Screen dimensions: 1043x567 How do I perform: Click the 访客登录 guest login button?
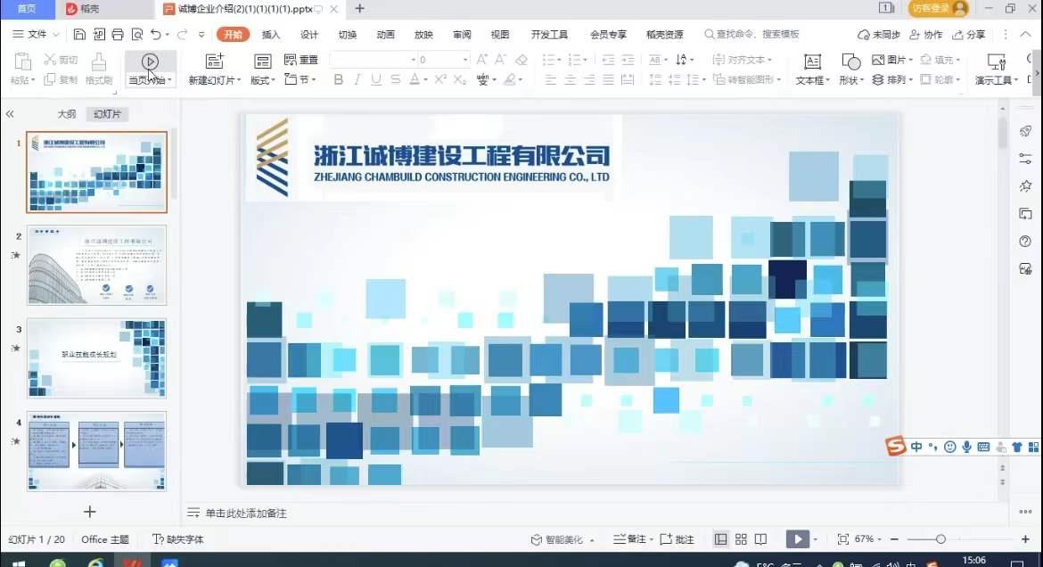[x=939, y=9]
